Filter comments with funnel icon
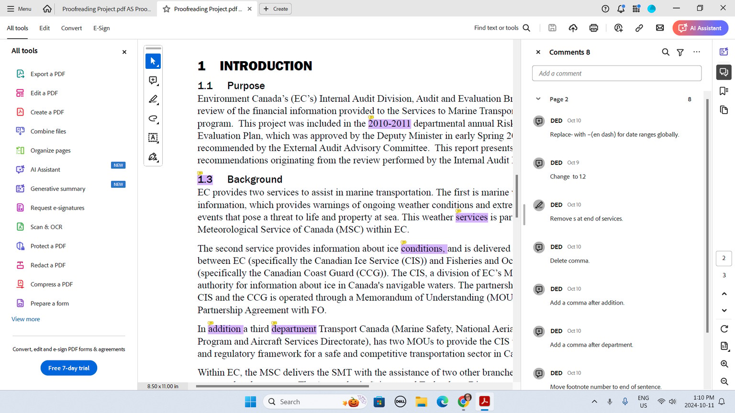Image resolution: width=735 pixels, height=413 pixels. coord(680,52)
